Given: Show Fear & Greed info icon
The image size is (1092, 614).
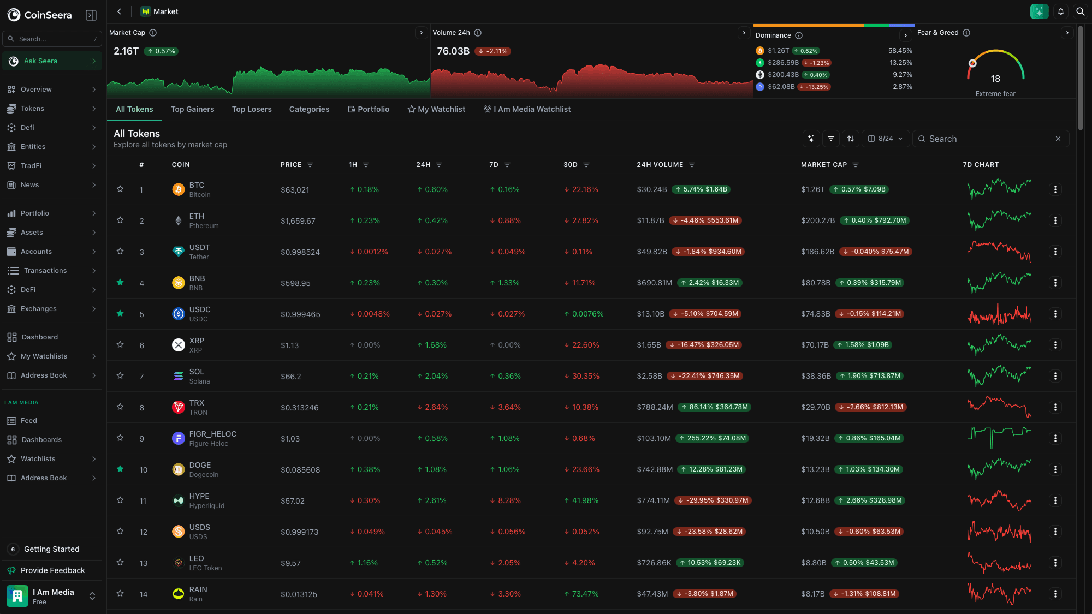Looking at the screenshot, I should click(966, 33).
